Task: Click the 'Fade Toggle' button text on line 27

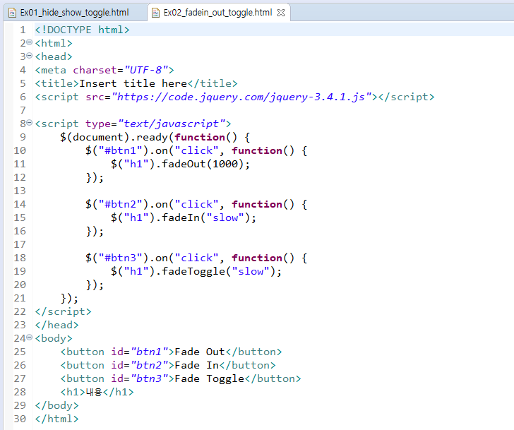Action: 210,379
